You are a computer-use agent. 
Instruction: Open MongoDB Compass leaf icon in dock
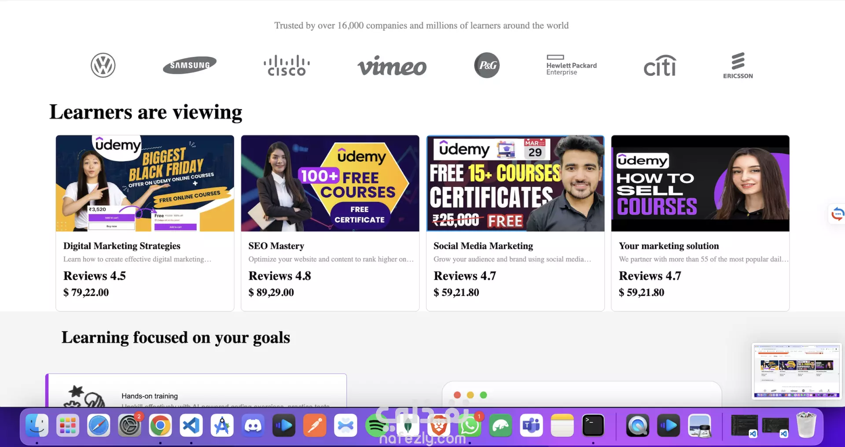[408, 426]
